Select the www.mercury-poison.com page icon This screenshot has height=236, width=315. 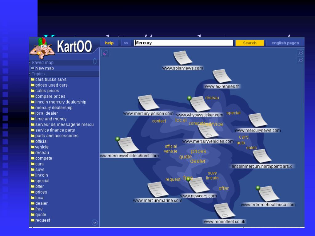pos(149,102)
